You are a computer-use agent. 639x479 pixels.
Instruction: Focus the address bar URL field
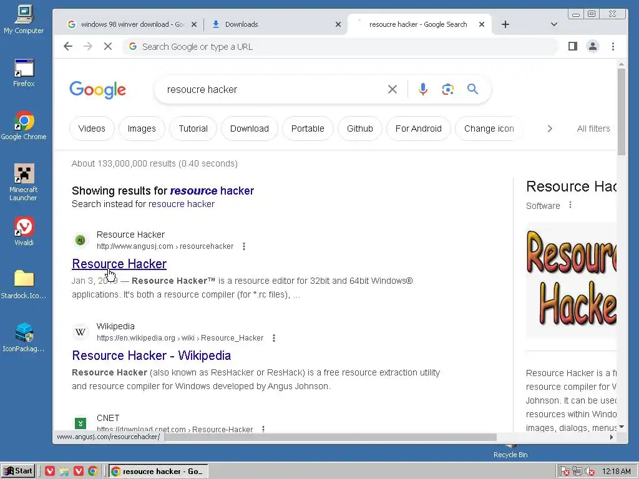click(x=340, y=46)
